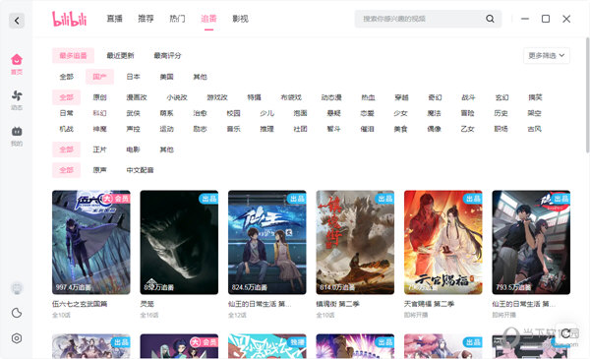The height and width of the screenshot is (359, 590).
Task: Sort by 最高评分
Action: (x=167, y=56)
